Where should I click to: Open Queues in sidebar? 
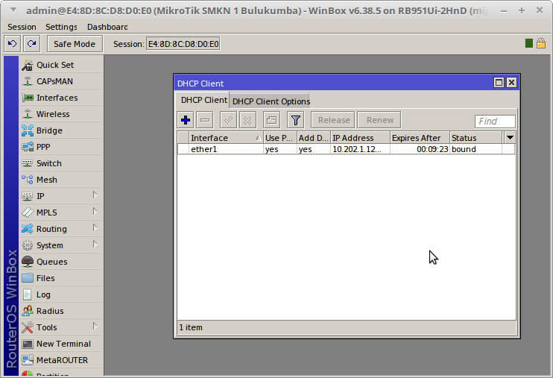(x=61, y=262)
